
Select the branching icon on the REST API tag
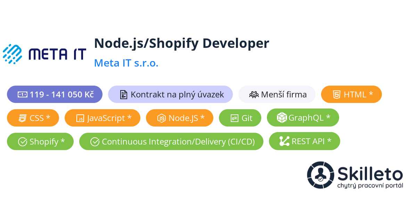[284, 141]
